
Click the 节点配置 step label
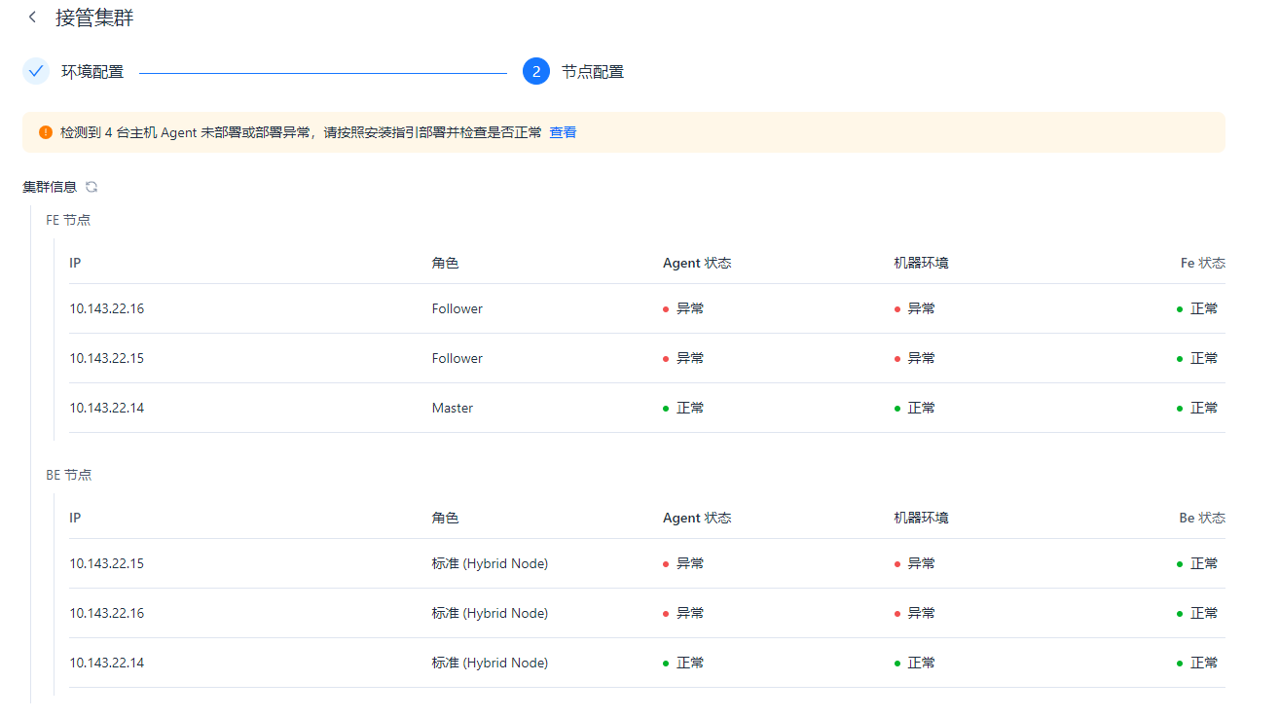(593, 72)
